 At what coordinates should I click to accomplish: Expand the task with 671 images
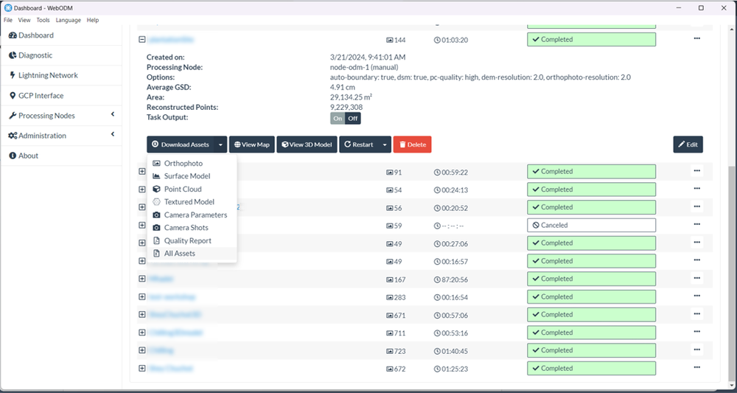142,315
